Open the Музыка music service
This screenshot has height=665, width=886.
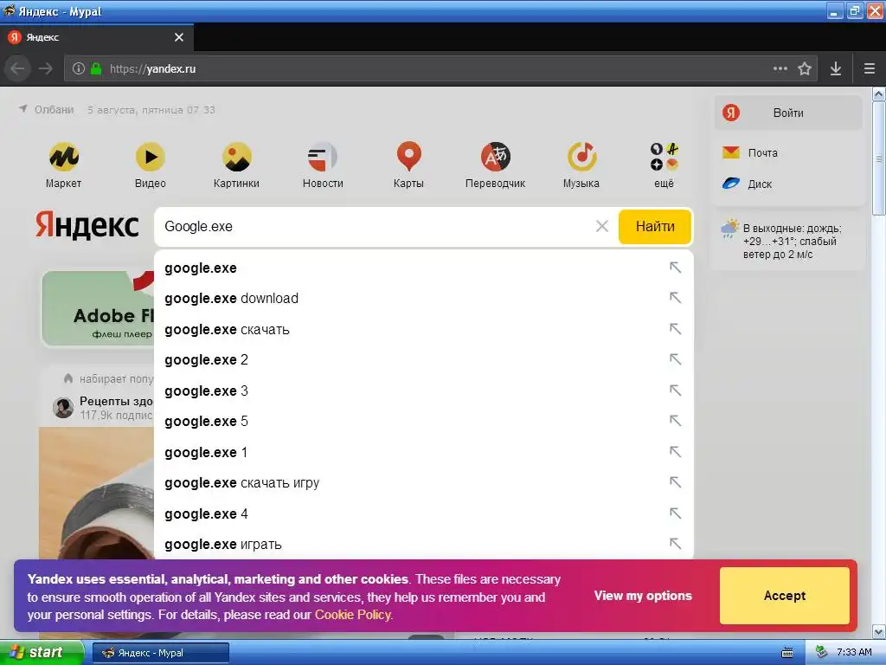point(581,158)
